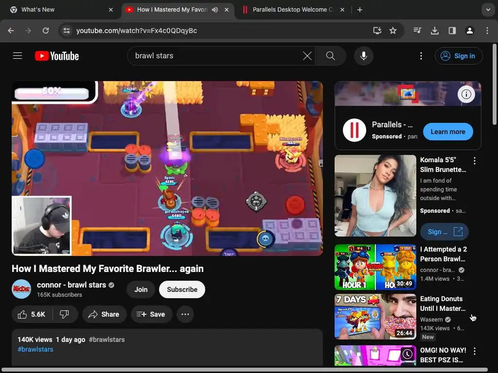Open I Attempted a 2 Person Brawl video thumbnail

click(x=375, y=267)
